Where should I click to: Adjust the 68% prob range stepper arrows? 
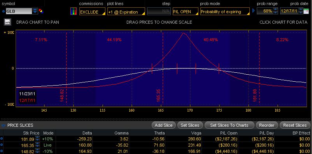[275, 11]
